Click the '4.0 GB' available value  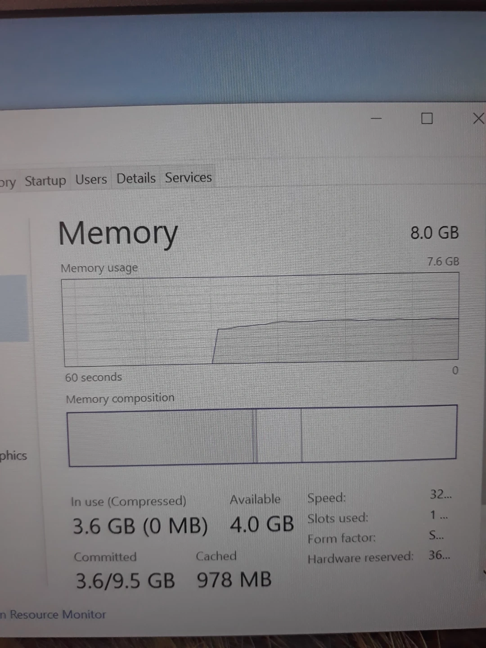coord(262,525)
